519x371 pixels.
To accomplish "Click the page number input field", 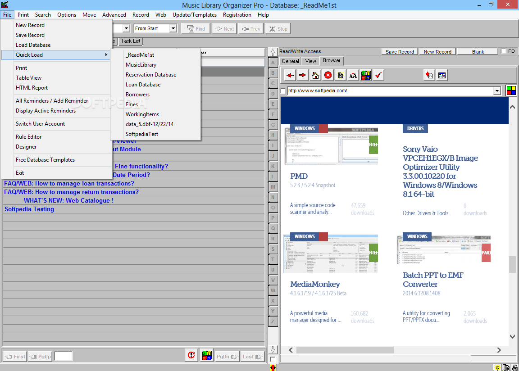I will point(63,357).
